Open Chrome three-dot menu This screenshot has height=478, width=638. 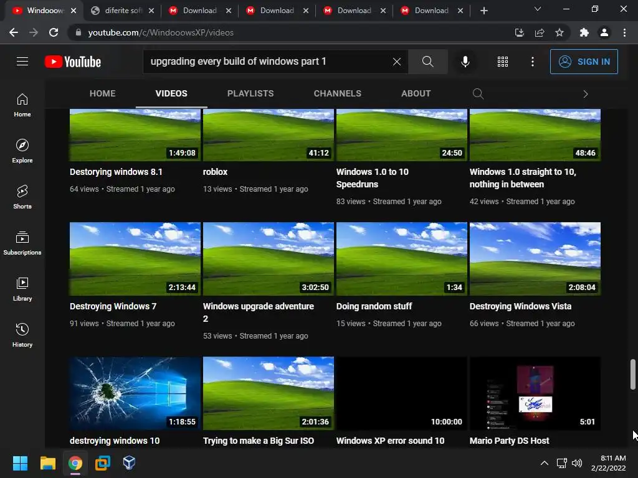624,32
